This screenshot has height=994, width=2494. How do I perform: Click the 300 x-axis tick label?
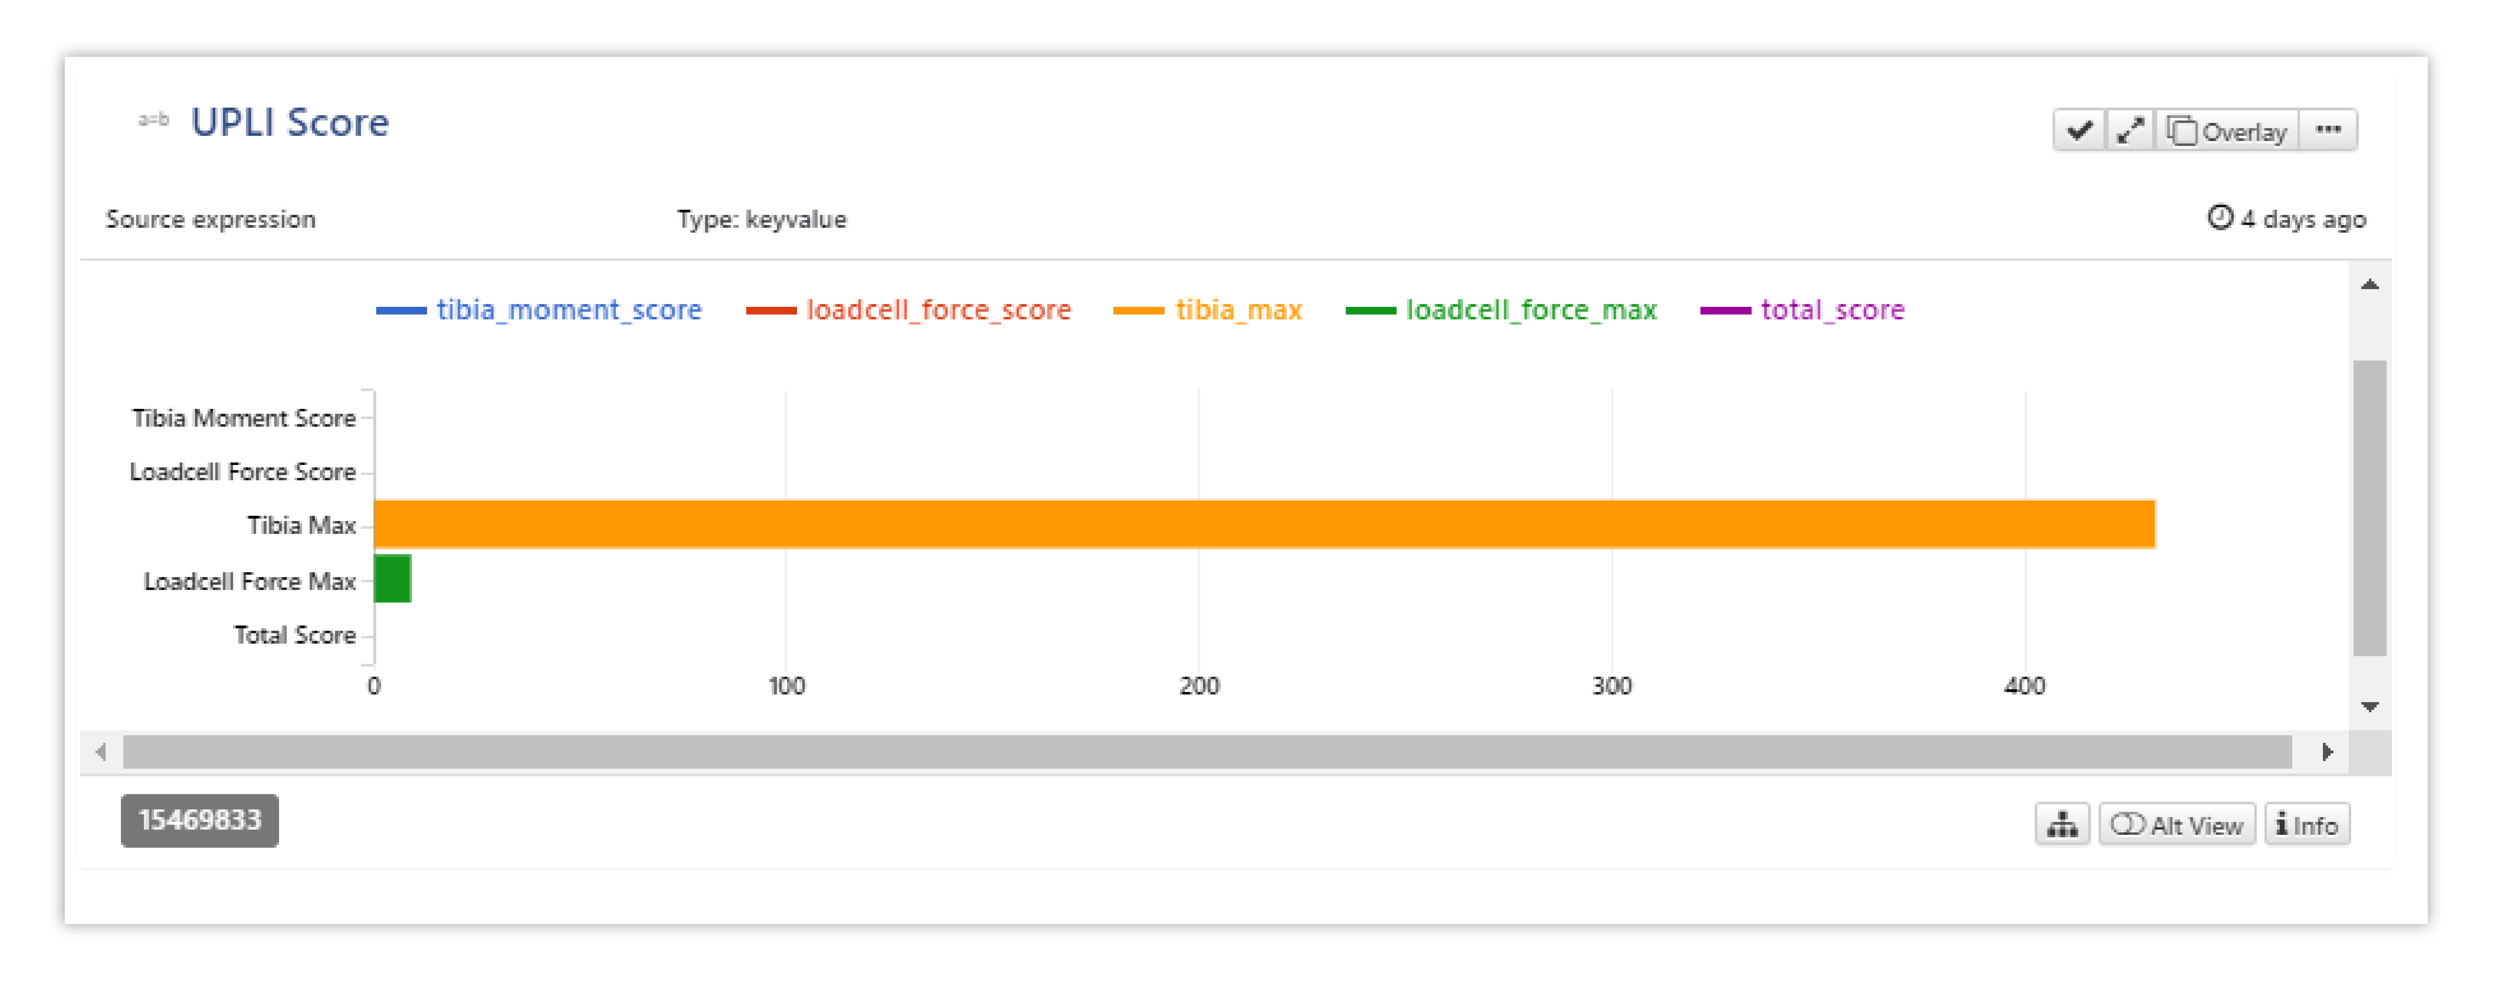pyautogui.click(x=1612, y=686)
